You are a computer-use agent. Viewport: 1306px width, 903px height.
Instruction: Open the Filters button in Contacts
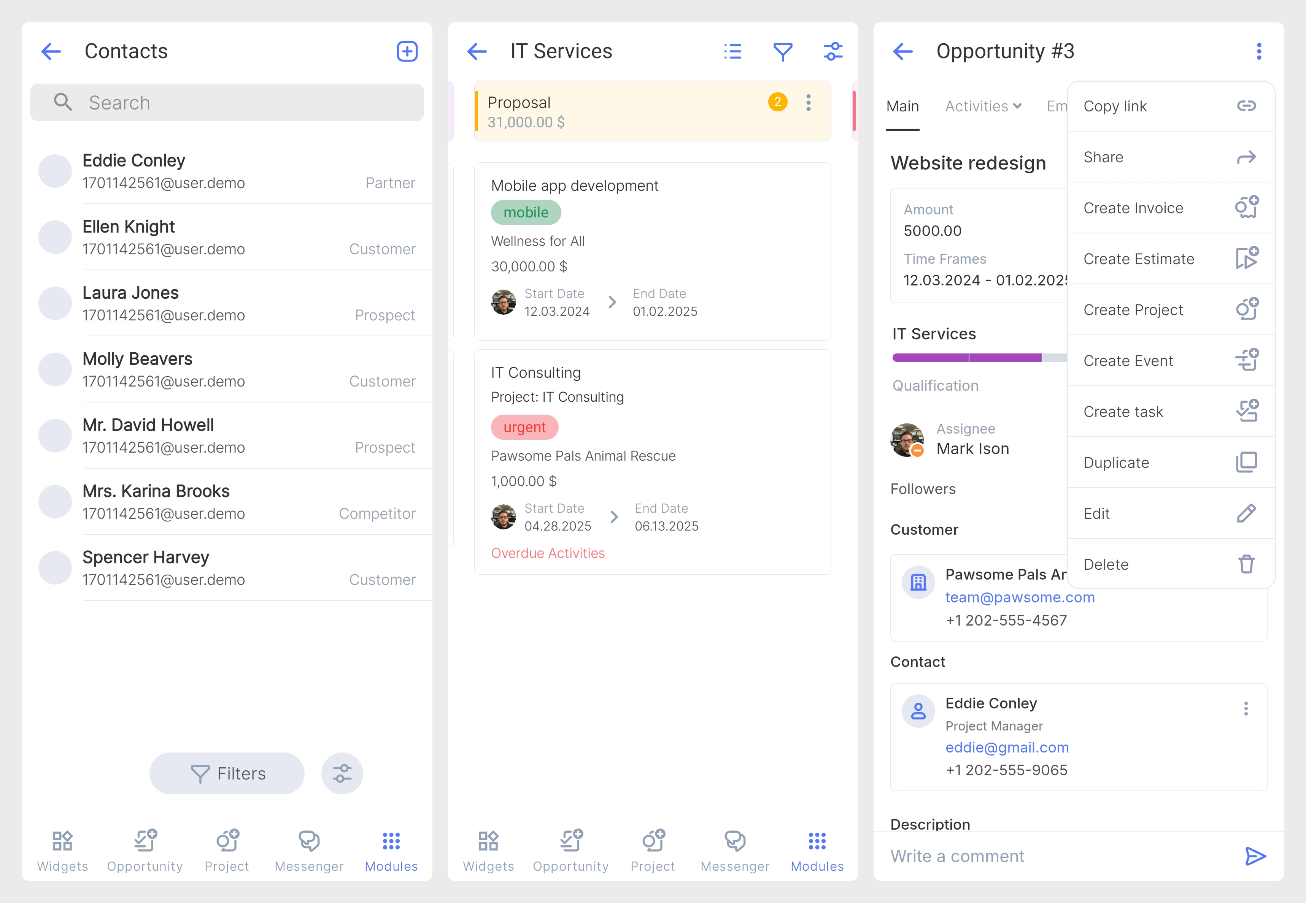click(226, 773)
